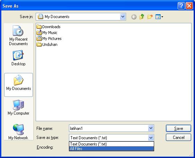
Task: Click the "File name:" label
Action: (45, 128)
